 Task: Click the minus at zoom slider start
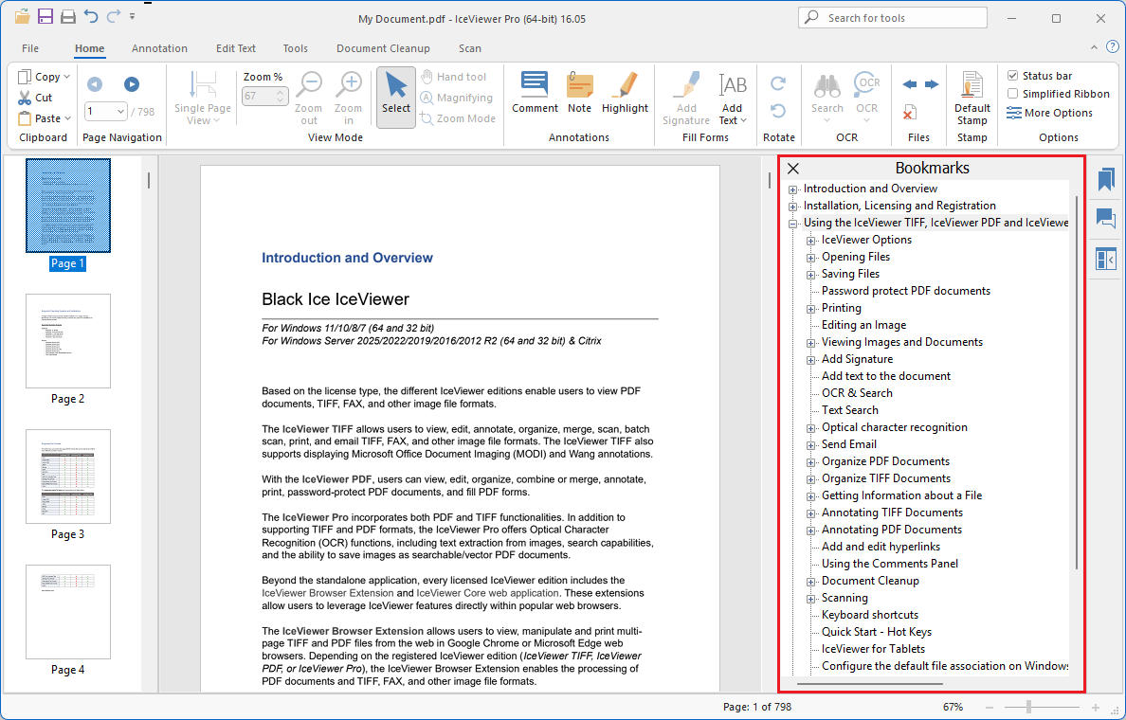tap(989, 707)
